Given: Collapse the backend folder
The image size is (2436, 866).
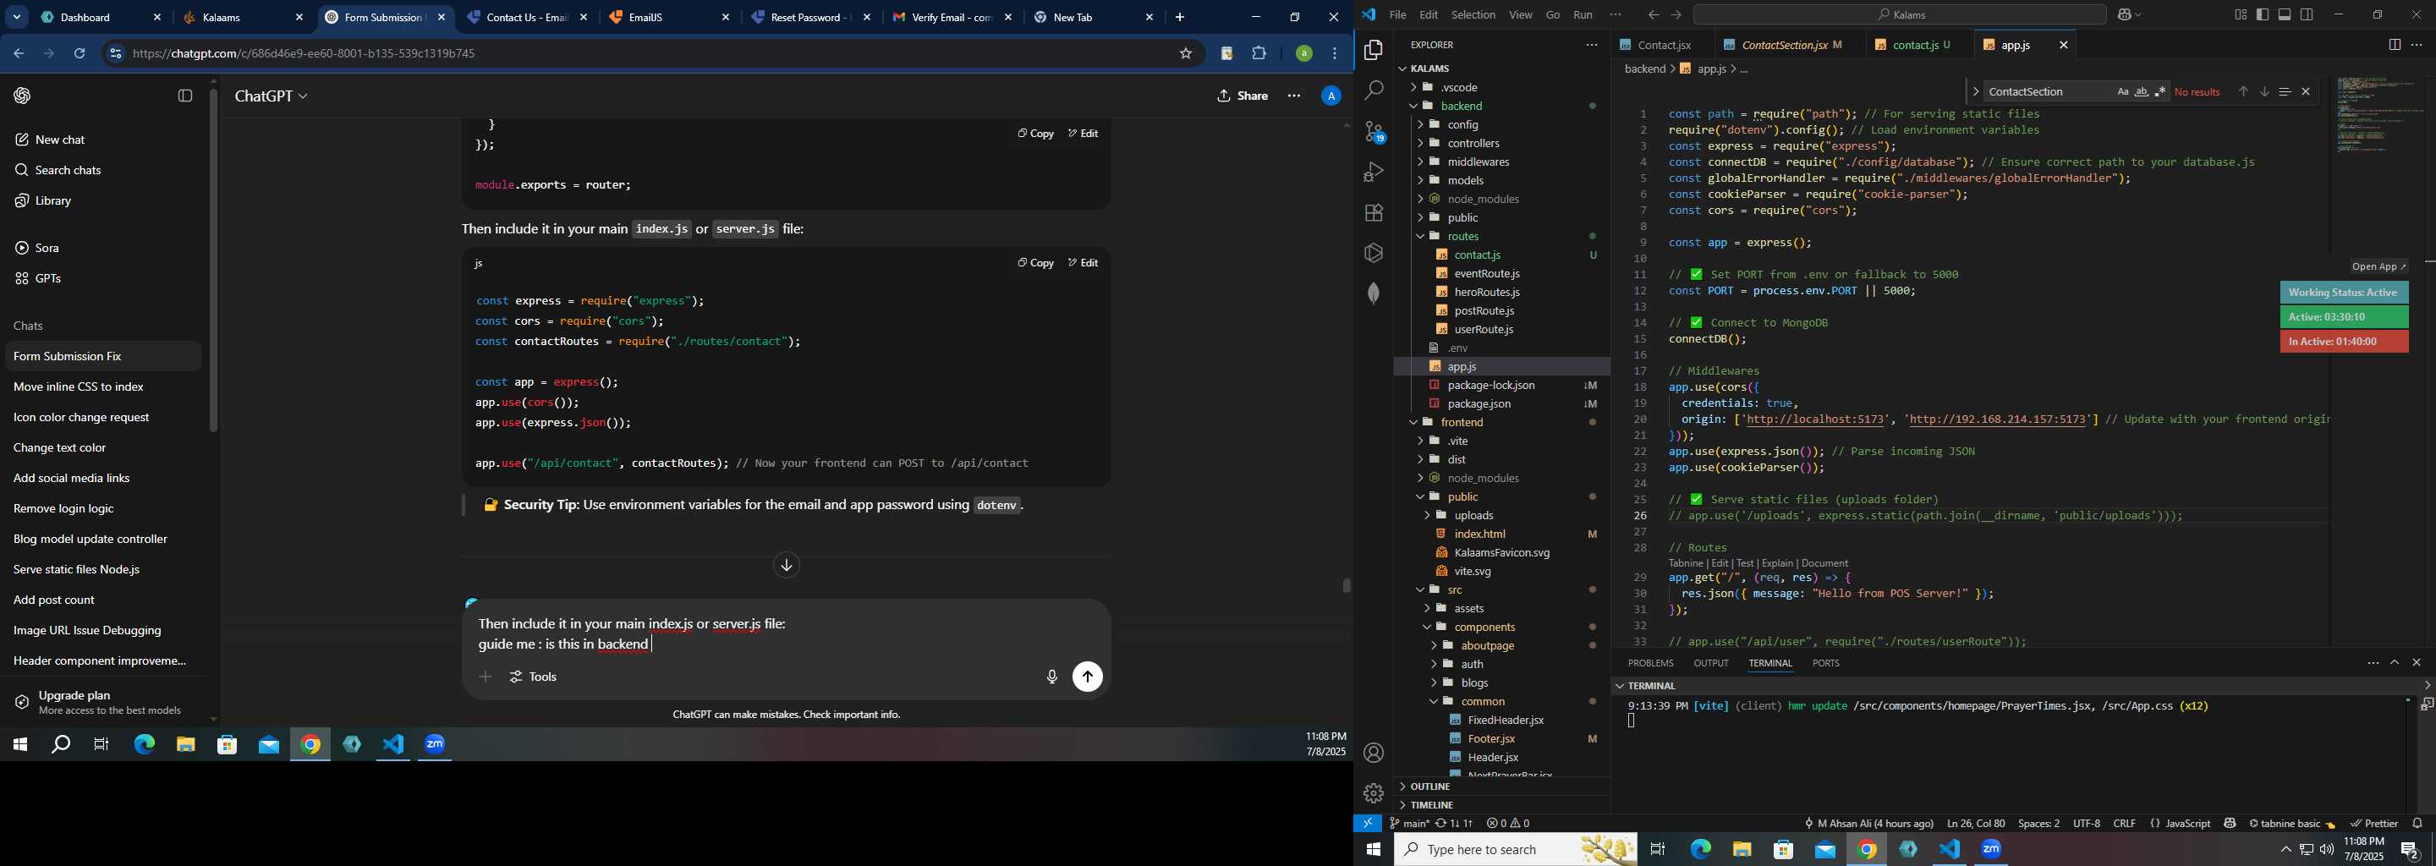Looking at the screenshot, I should pos(1501,106).
